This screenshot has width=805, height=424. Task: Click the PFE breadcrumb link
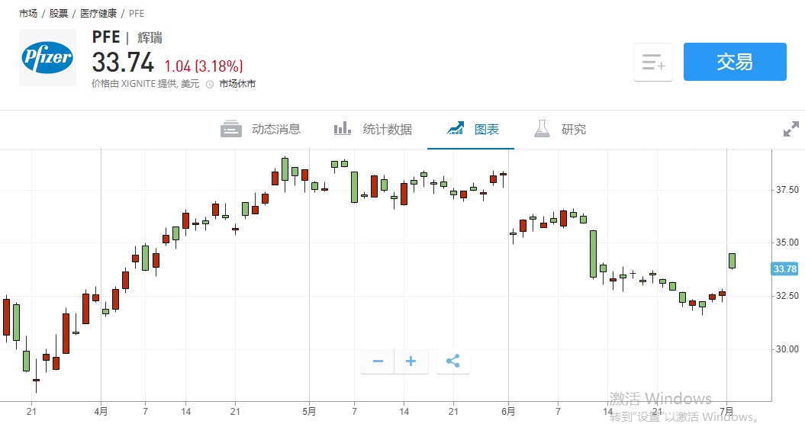[135, 14]
